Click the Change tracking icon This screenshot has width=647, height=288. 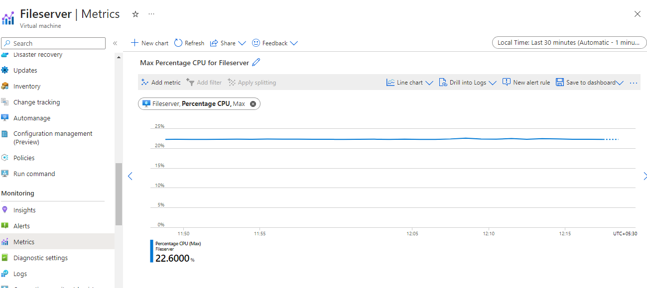coord(5,102)
